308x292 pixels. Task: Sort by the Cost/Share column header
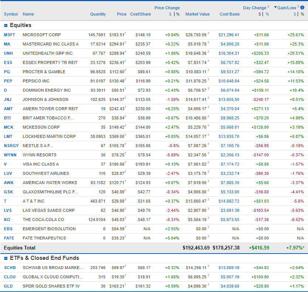coord(141,14)
